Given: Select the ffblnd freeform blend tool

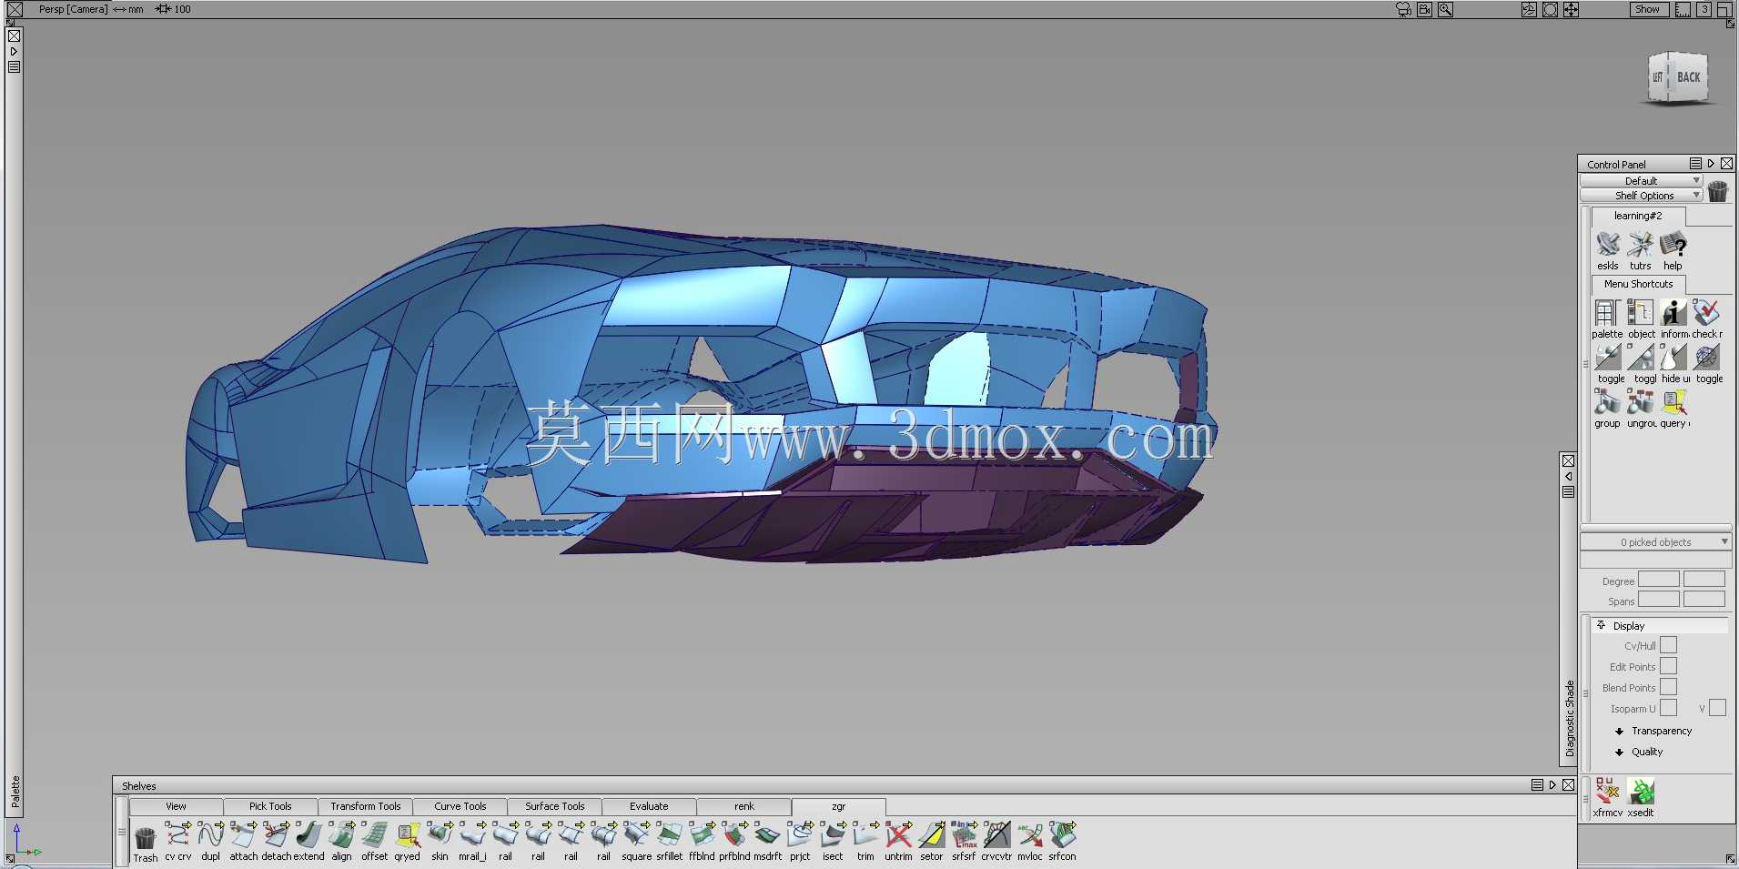Looking at the screenshot, I should (x=703, y=834).
